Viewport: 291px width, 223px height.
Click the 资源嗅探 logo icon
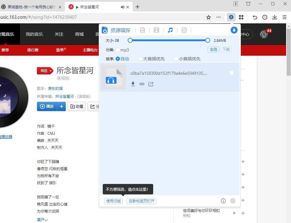tap(105, 30)
